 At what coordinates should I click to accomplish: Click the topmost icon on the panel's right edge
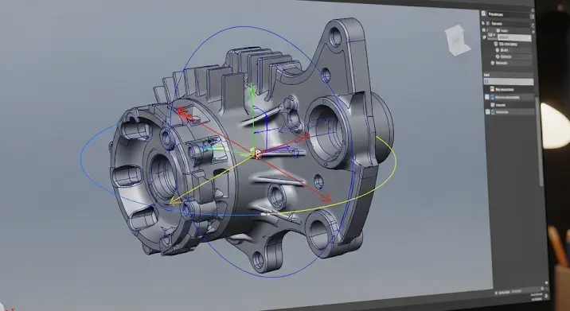(x=533, y=10)
